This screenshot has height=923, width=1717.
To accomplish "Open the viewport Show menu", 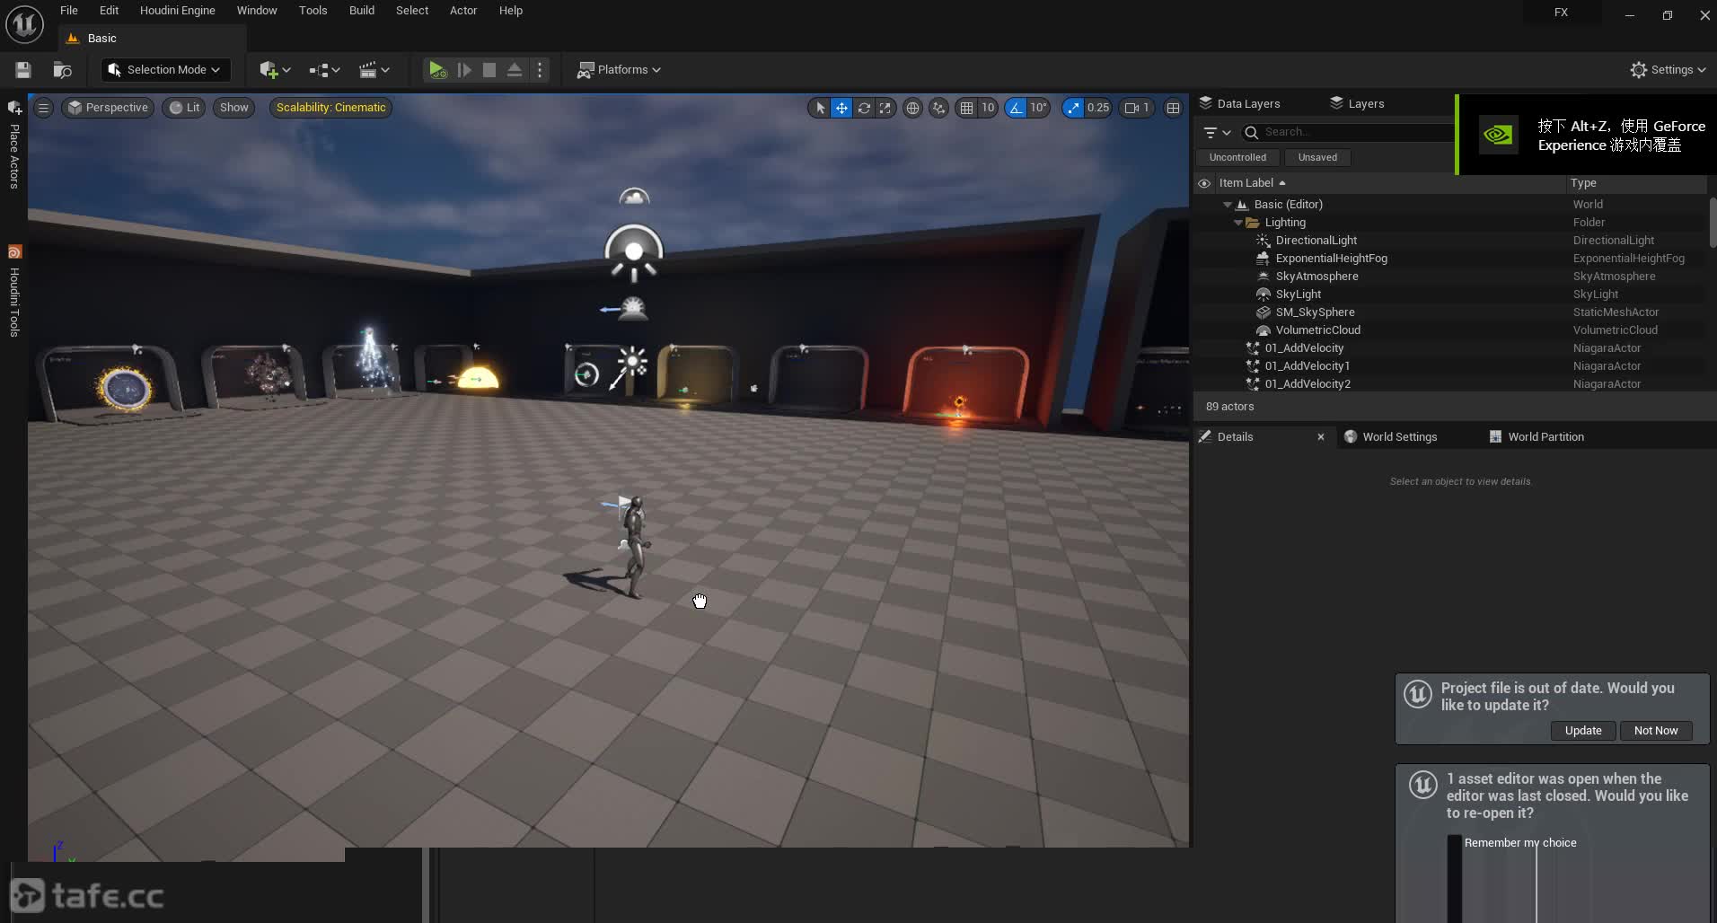I will pyautogui.click(x=234, y=108).
